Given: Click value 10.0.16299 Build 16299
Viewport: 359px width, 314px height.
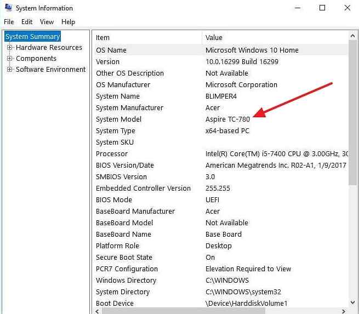Looking at the screenshot, I should 242,62.
